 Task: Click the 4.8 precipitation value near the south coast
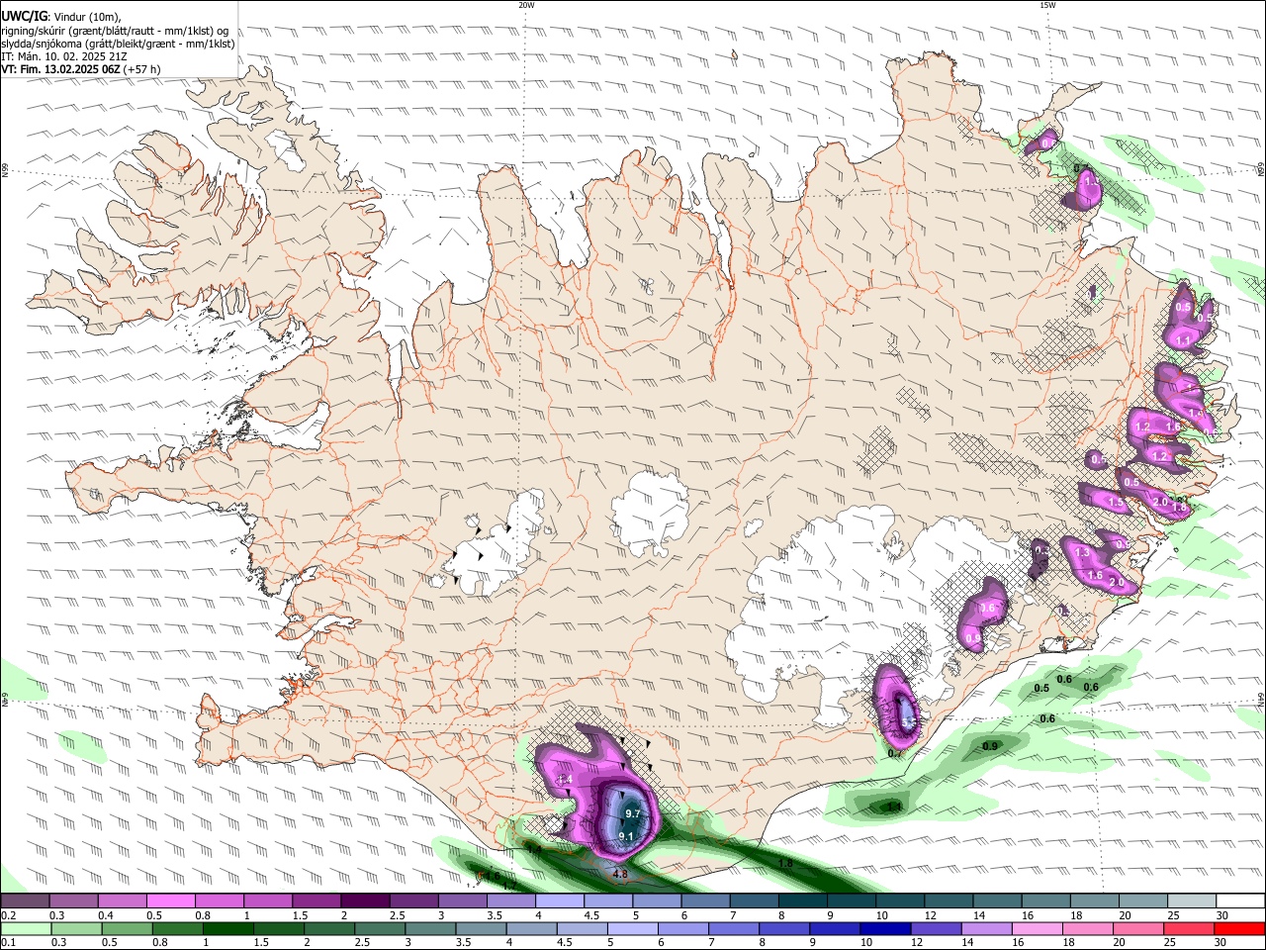(x=620, y=875)
